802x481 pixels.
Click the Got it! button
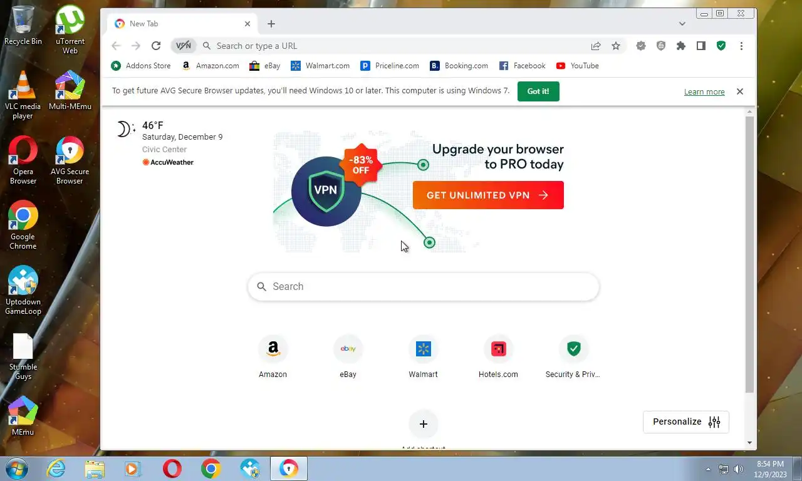(538, 91)
